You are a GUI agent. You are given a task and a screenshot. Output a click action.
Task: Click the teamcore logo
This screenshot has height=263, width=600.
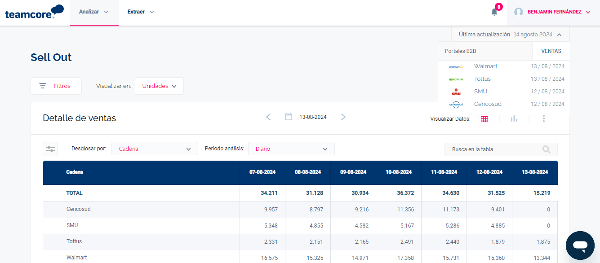click(x=34, y=12)
